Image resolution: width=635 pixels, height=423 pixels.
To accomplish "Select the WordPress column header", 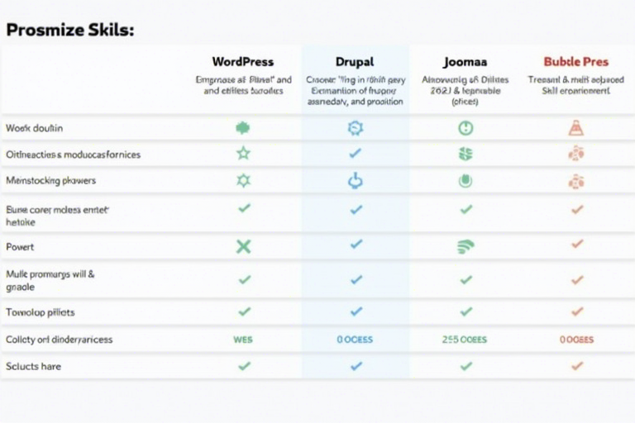I will pyautogui.click(x=243, y=61).
